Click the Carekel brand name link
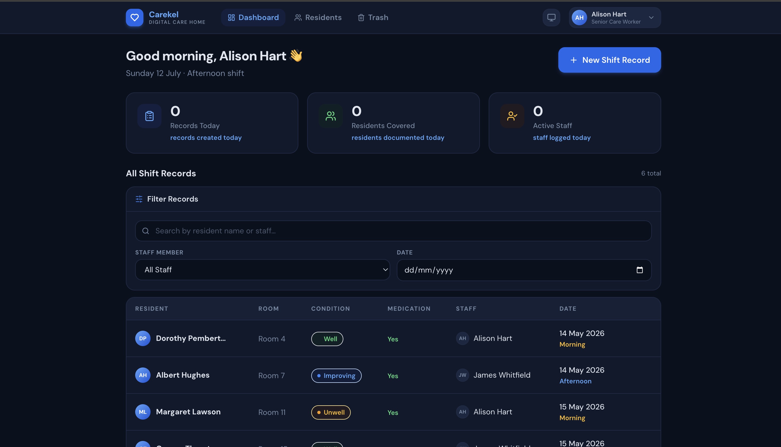 pyautogui.click(x=164, y=15)
